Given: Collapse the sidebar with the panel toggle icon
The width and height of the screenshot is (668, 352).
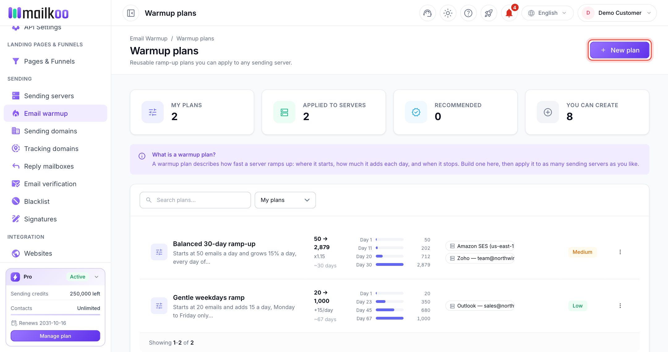Looking at the screenshot, I should (x=131, y=13).
